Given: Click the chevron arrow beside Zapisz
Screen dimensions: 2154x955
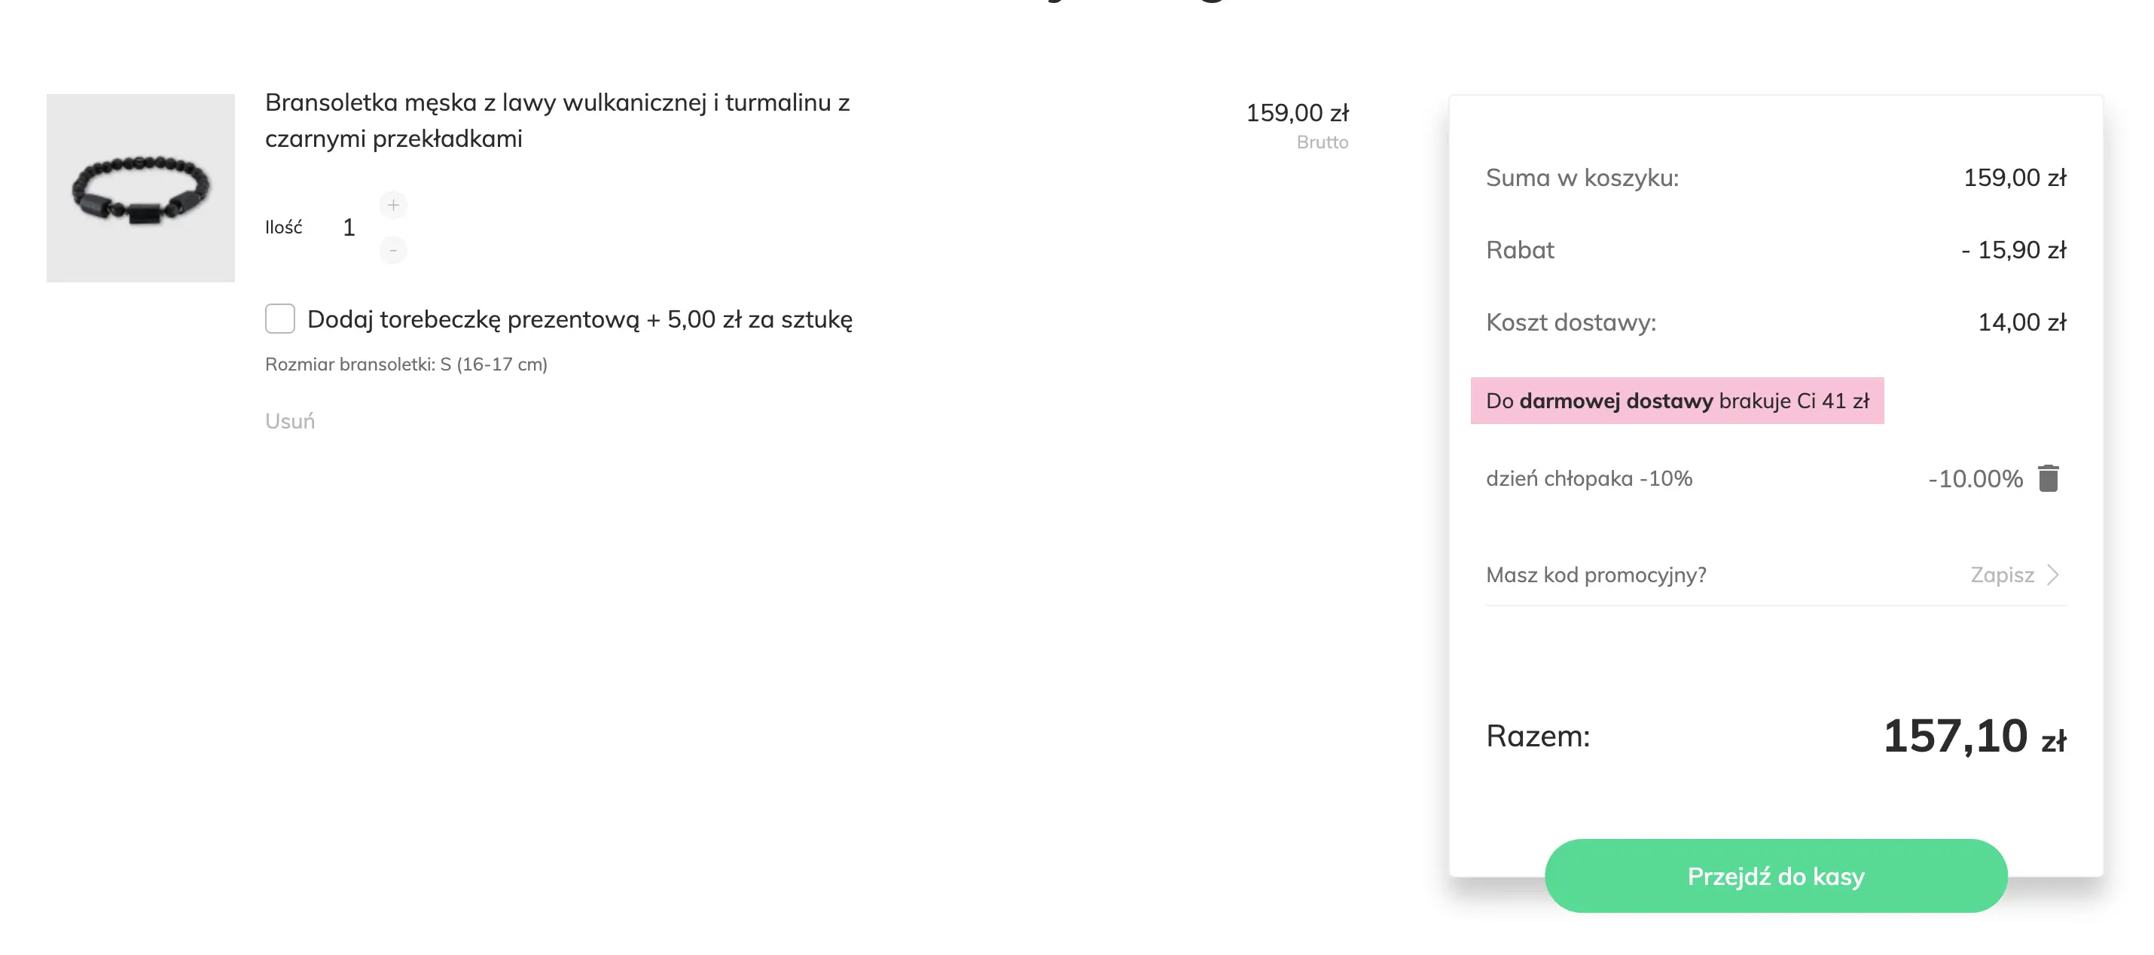Looking at the screenshot, I should [x=2053, y=575].
